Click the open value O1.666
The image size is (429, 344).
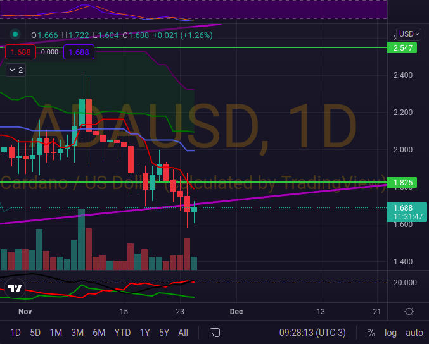click(x=44, y=35)
